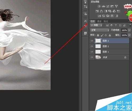Add an Exposure adjustment layer
This screenshot has width=132, height=111.
[x=112, y=6]
